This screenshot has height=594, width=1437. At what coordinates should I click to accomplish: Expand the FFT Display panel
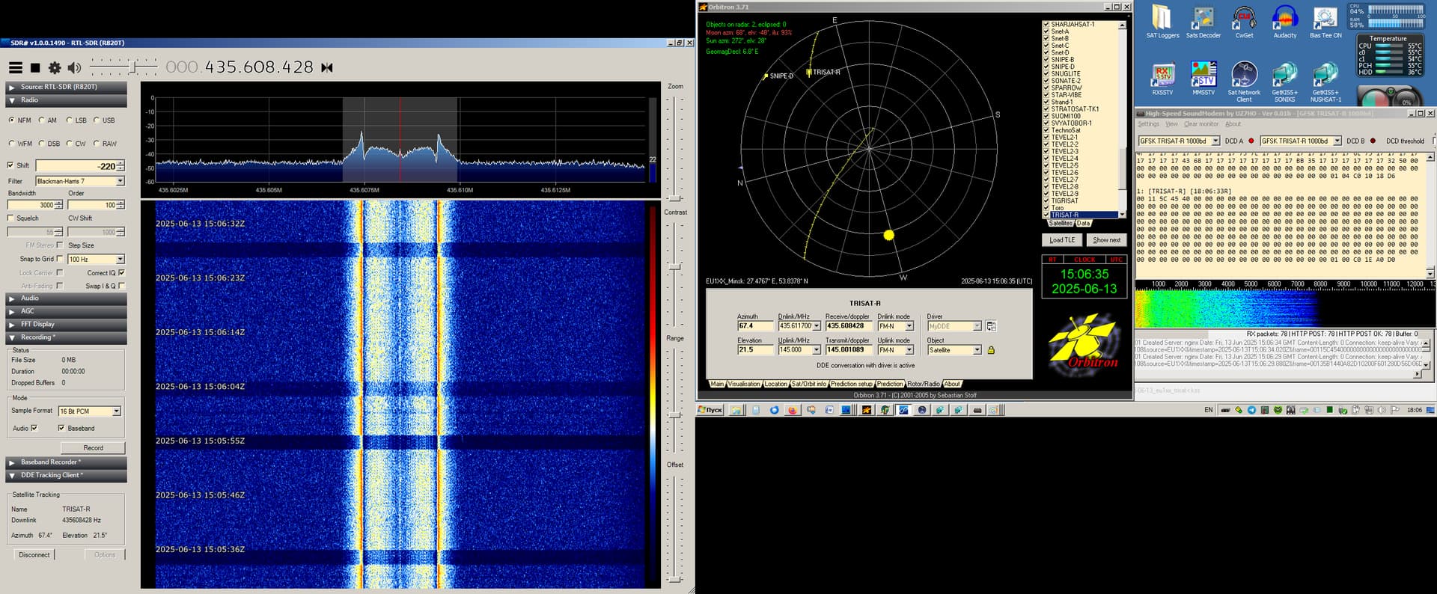[x=66, y=325]
